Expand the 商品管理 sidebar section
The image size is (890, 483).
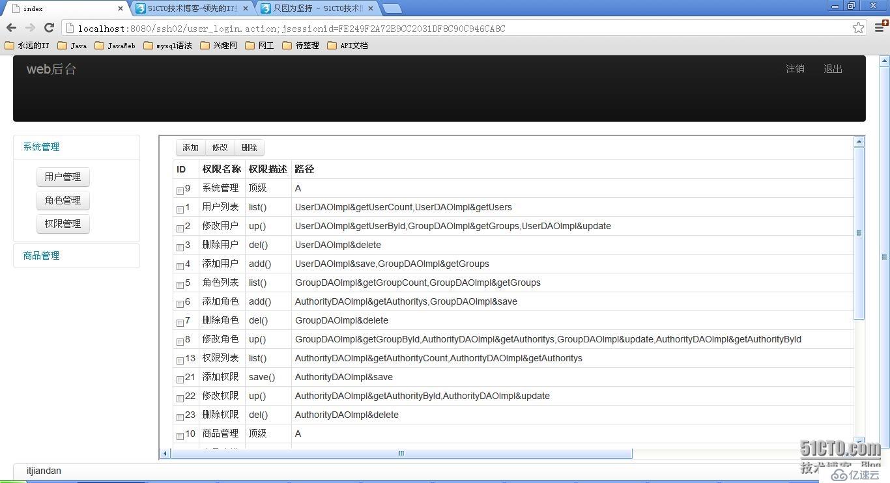(x=41, y=256)
